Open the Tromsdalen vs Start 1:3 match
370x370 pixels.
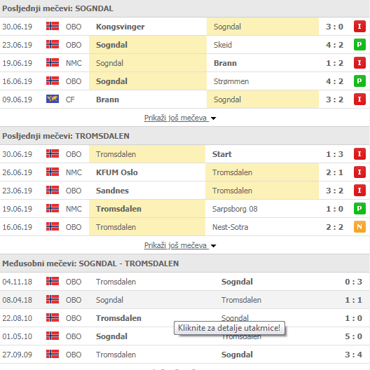point(185,154)
